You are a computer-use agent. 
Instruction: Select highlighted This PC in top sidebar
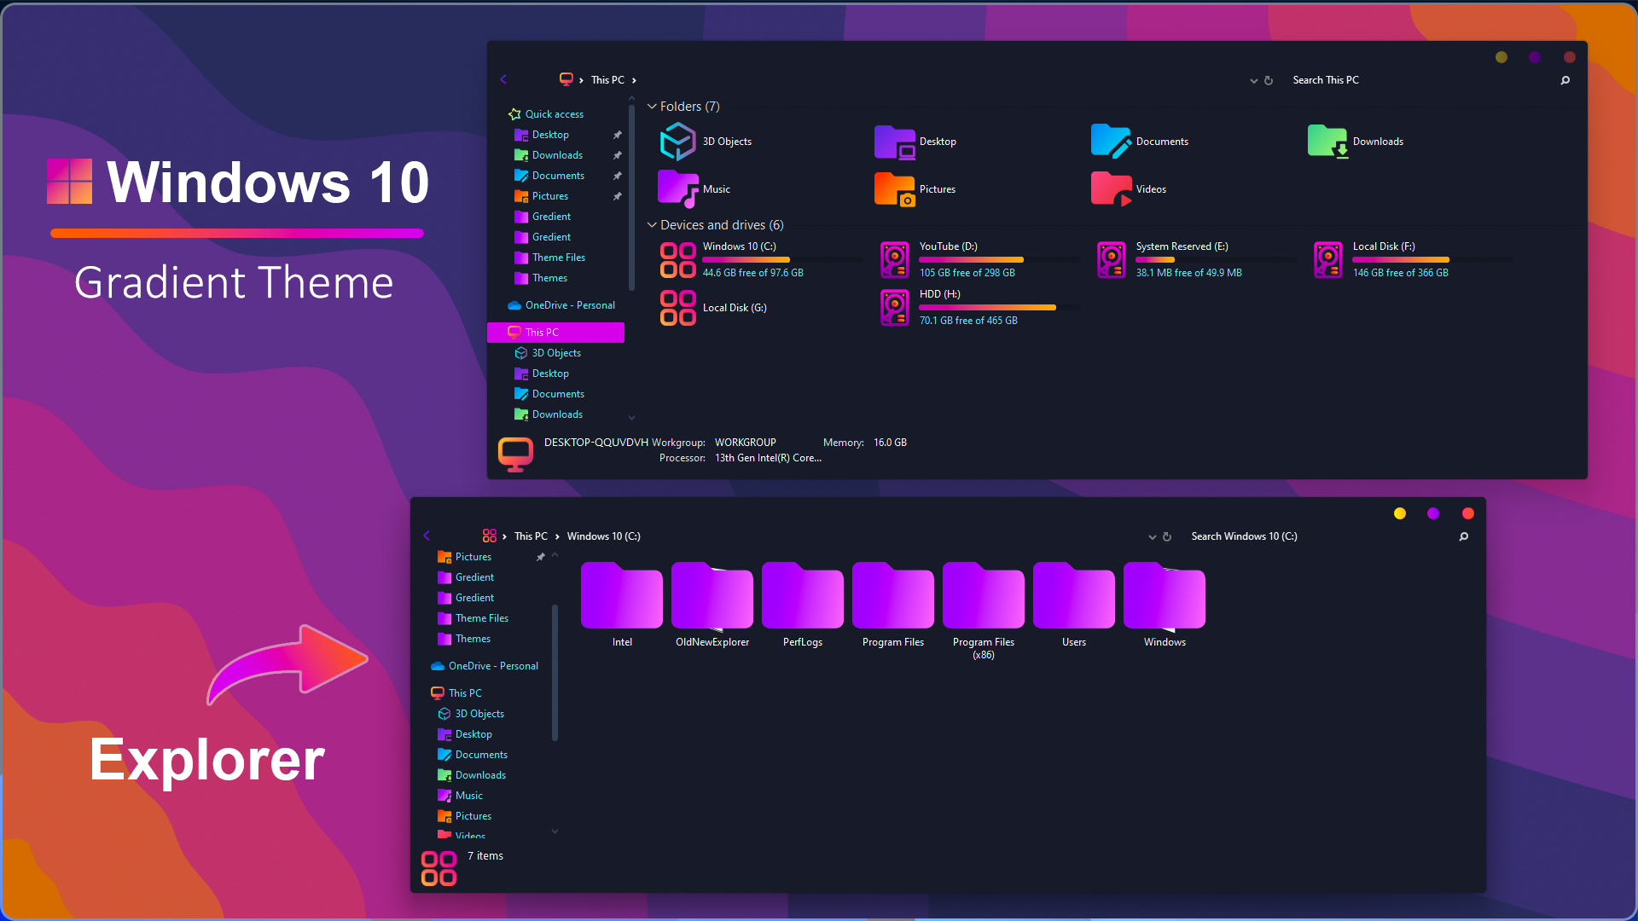pyautogui.click(x=555, y=333)
